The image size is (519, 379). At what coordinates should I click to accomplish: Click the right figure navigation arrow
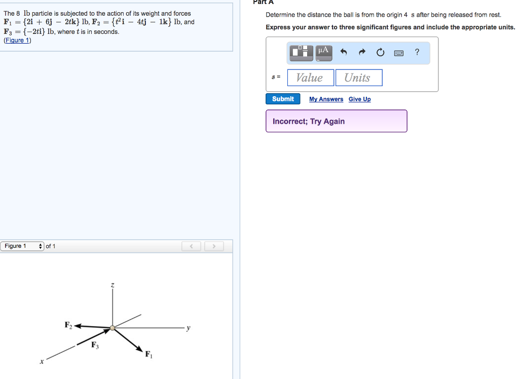pos(214,246)
